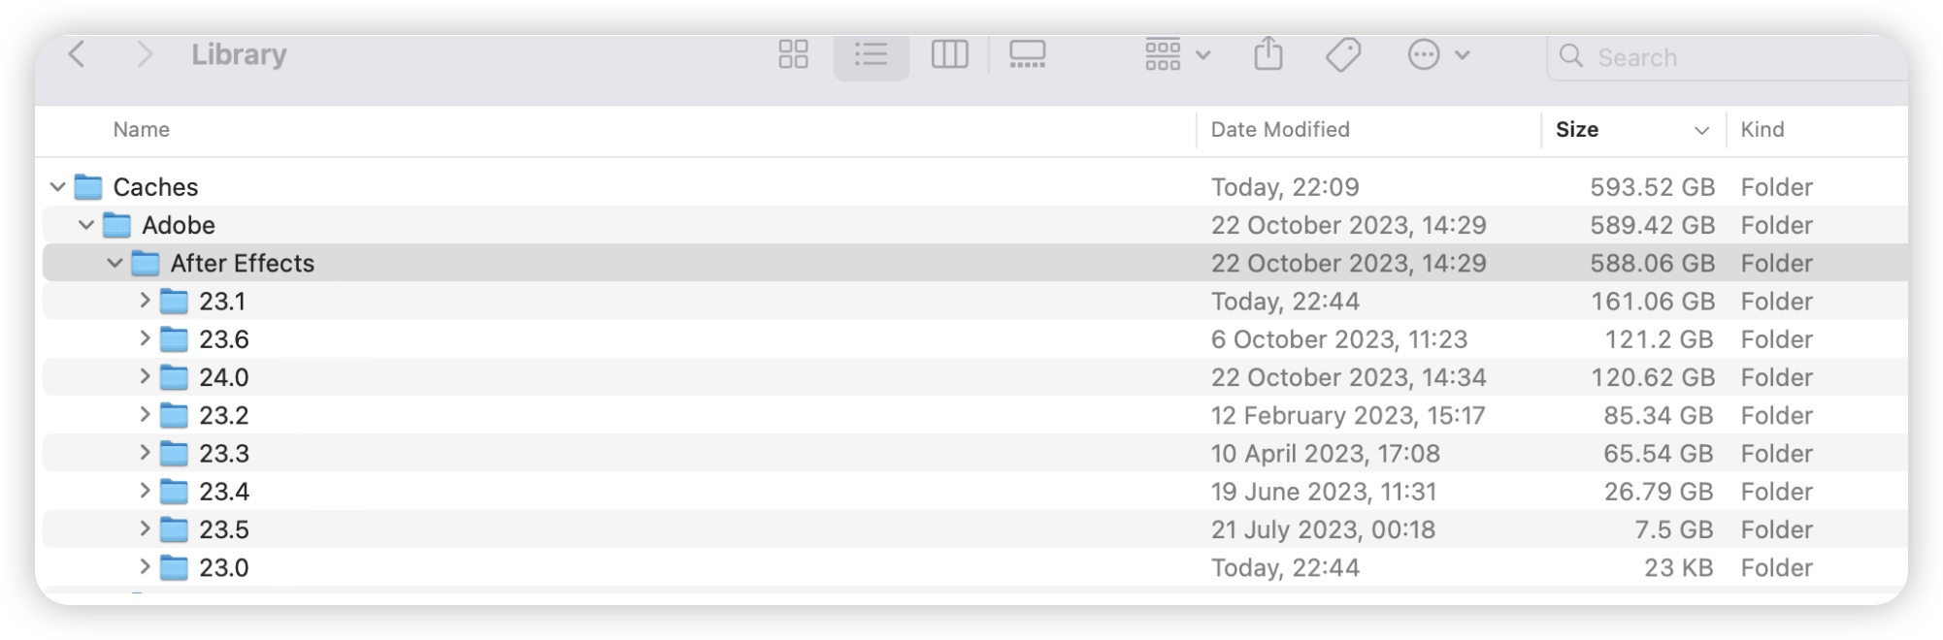Click the Search field

(1728, 57)
